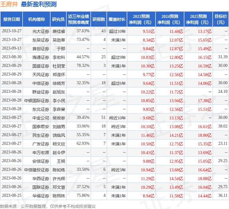229x209 pixels.
Task: Select the 研究员 column header
Action: (58, 19)
